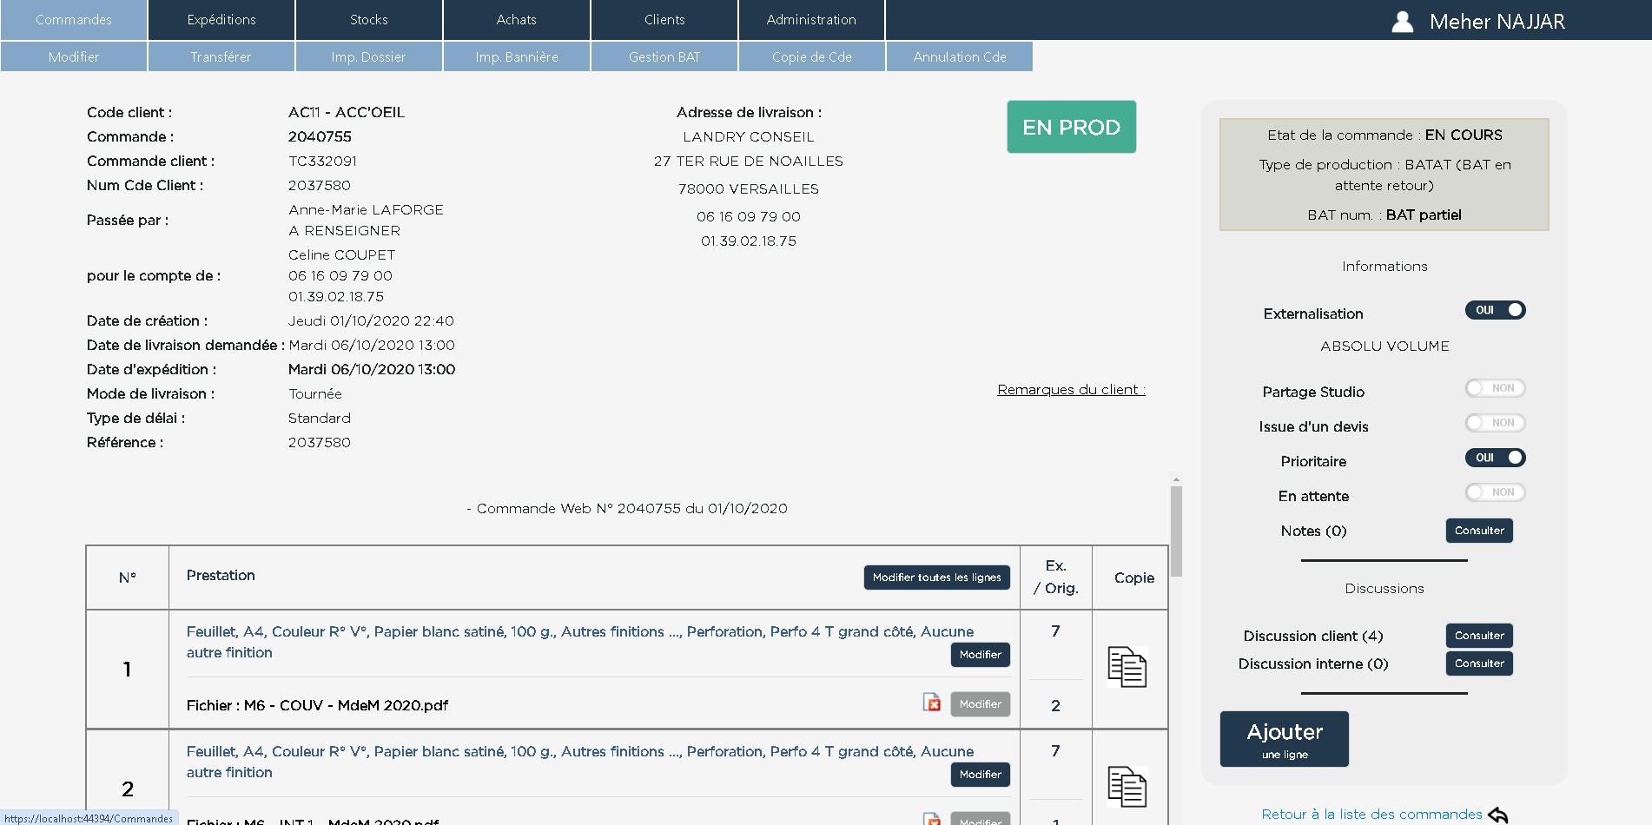This screenshot has width=1652, height=825.
Task: Enable the En attente toggle
Action: [1495, 492]
